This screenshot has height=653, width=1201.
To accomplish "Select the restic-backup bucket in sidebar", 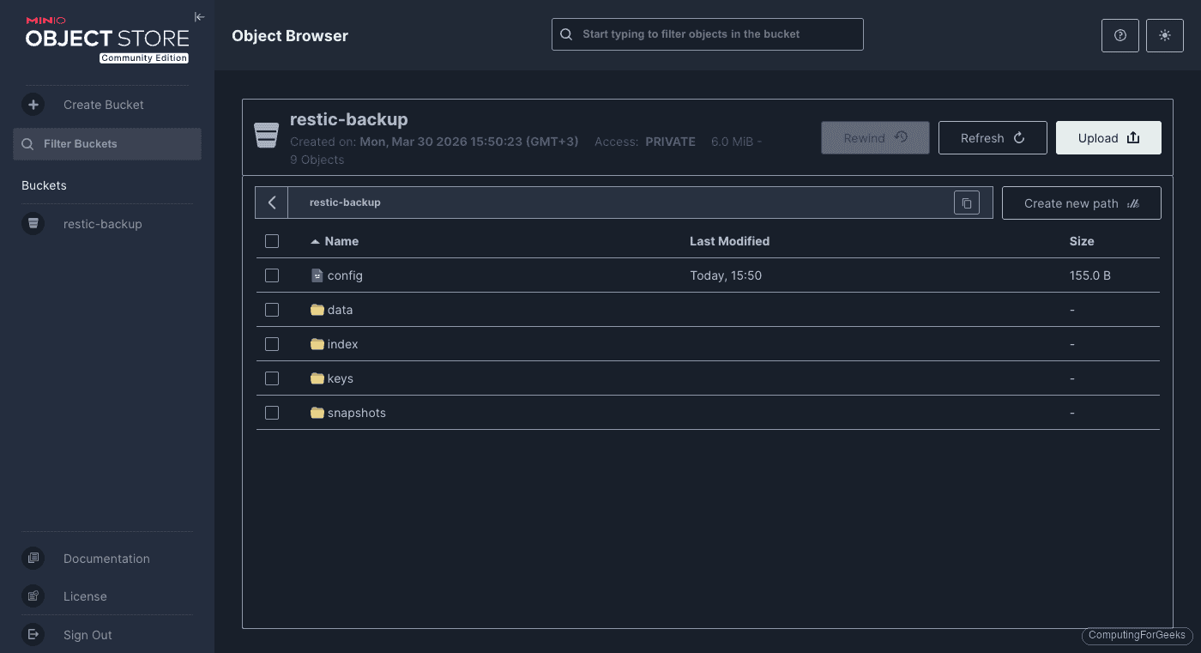I will point(102,224).
